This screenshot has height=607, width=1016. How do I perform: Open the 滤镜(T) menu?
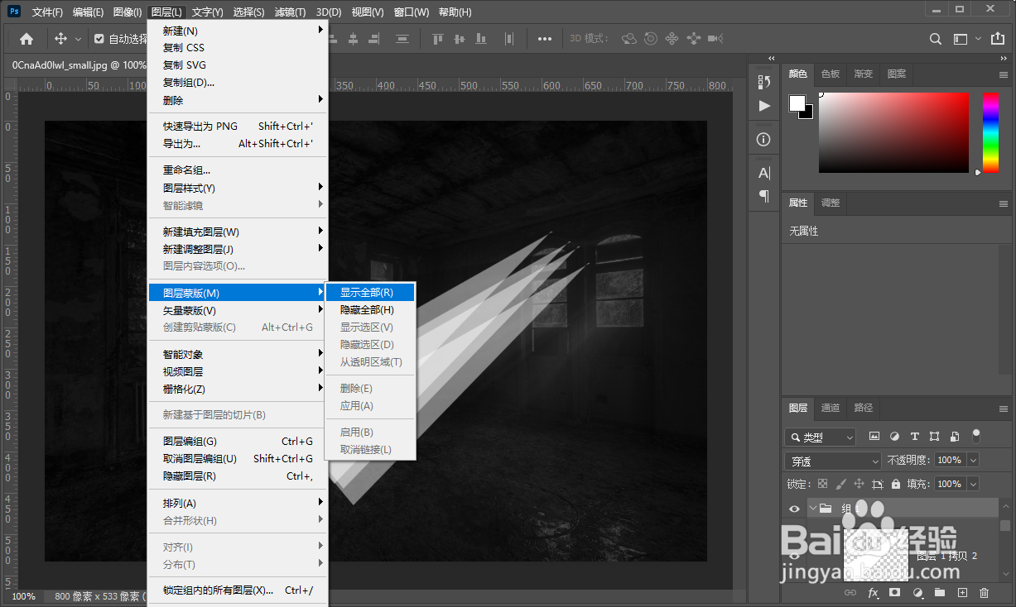pyautogui.click(x=290, y=12)
